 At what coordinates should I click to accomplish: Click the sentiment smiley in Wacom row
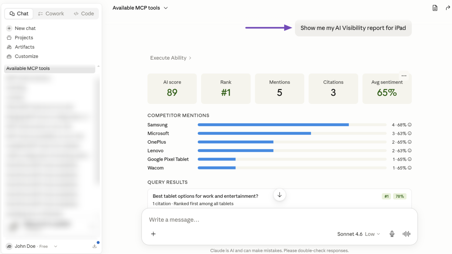pyautogui.click(x=410, y=168)
